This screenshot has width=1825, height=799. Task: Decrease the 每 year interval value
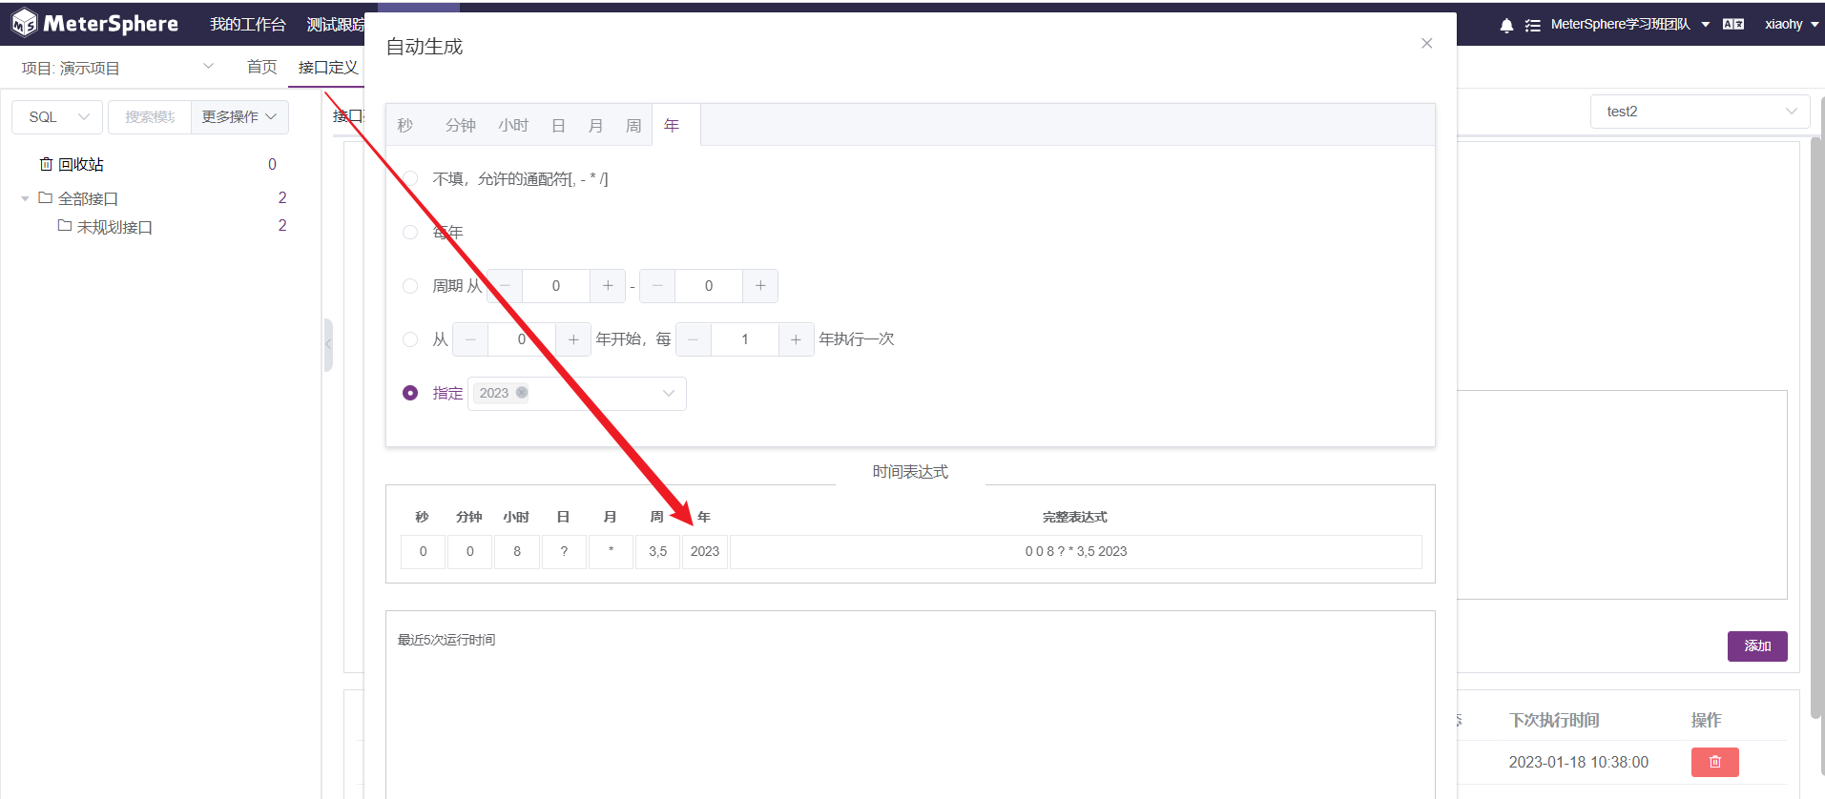coord(694,339)
